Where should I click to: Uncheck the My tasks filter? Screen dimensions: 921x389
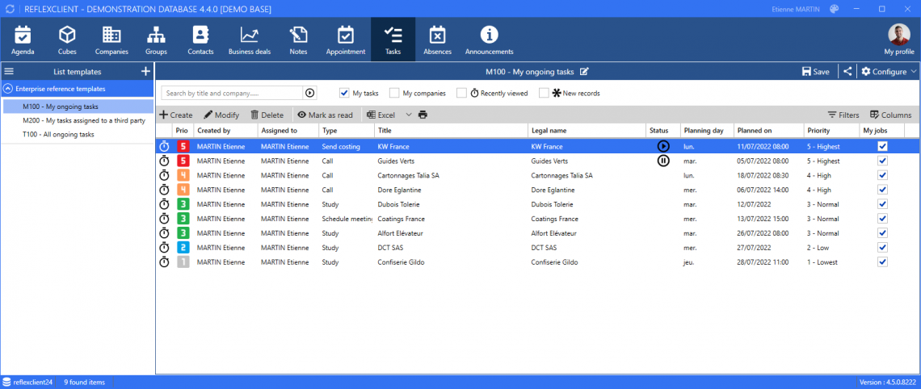(344, 93)
